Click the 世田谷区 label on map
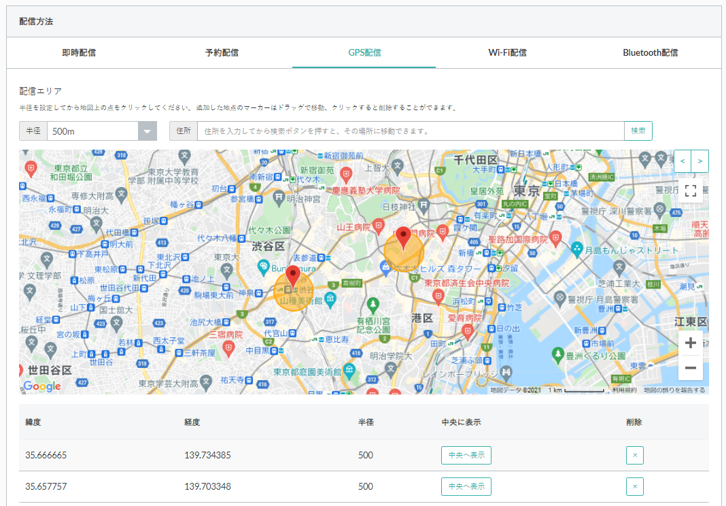The image size is (726, 506). (x=50, y=370)
